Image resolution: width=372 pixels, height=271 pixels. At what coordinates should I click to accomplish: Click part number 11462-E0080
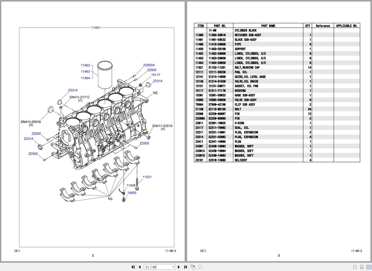point(217,54)
